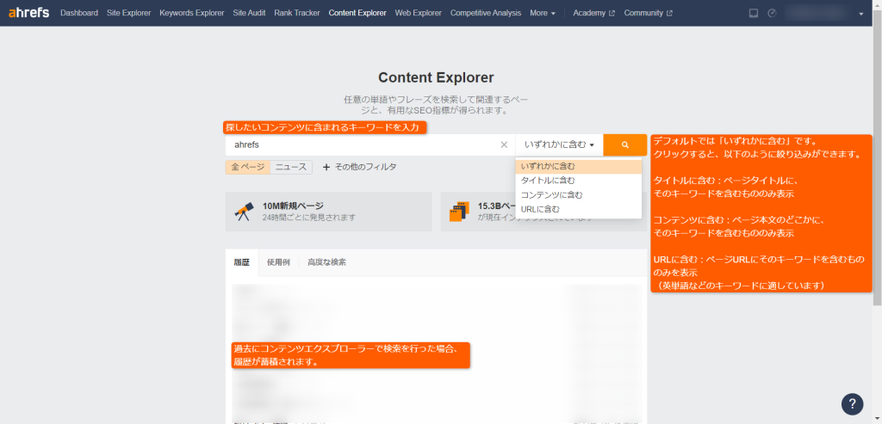Switch to the 使用例 tab

click(x=278, y=262)
